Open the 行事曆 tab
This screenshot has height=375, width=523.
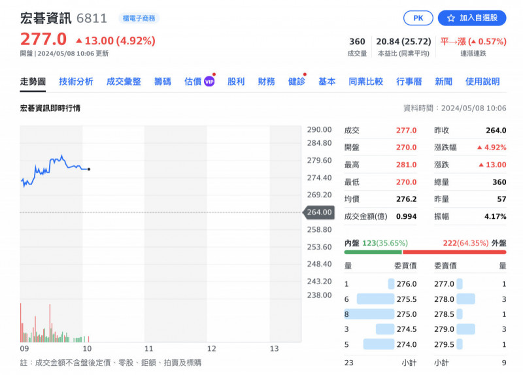[409, 81]
